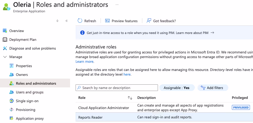253x123 pixels.
Task: Open the Overview grid icon
Action: point(5,31)
